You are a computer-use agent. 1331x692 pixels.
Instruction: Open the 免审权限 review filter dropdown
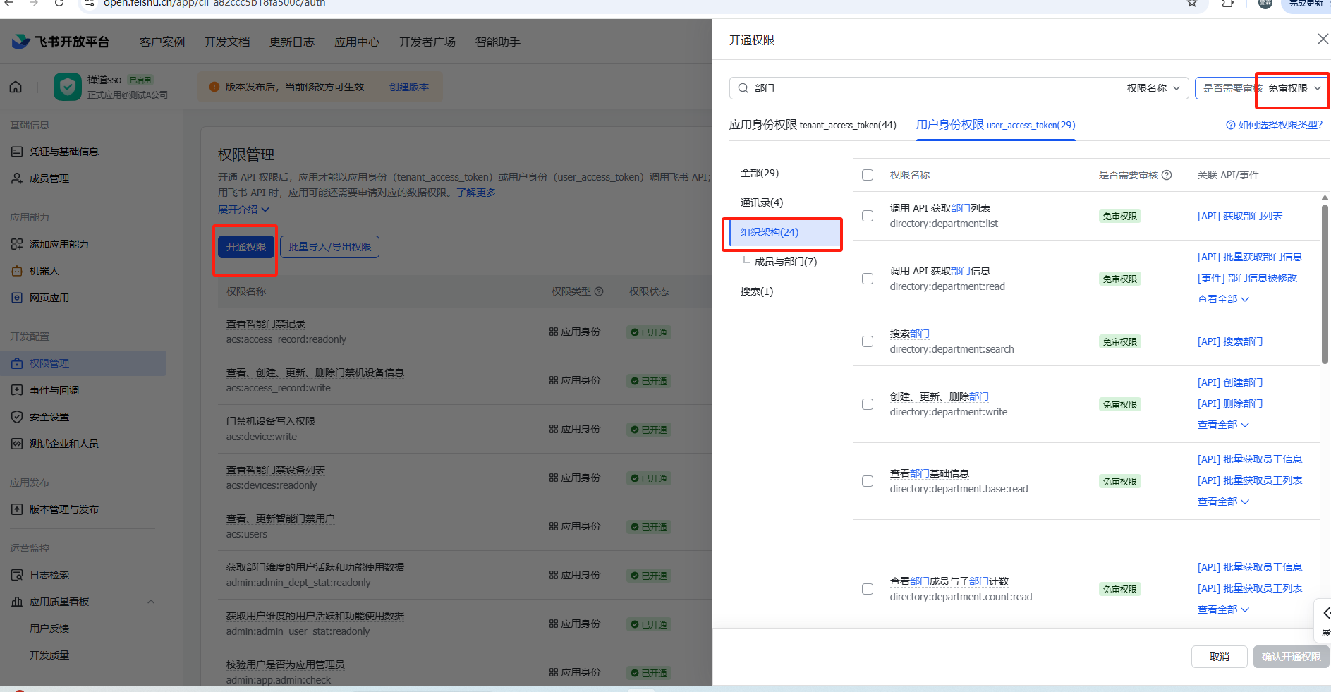1294,88
